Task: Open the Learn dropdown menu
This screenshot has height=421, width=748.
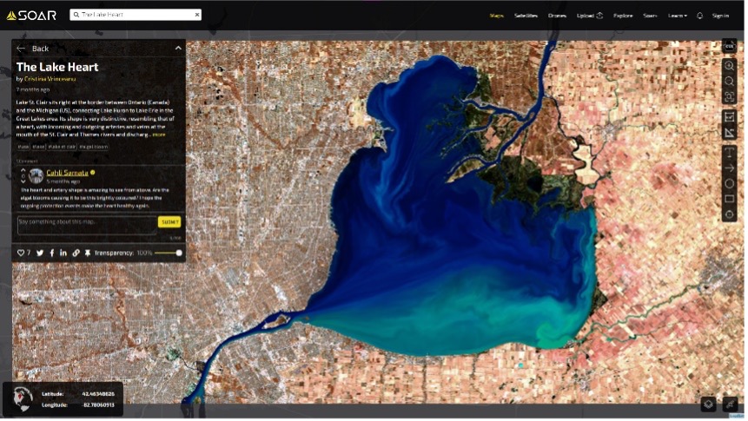Action: click(678, 16)
